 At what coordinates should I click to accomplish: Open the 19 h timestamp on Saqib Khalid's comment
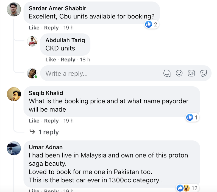(x=68, y=121)
